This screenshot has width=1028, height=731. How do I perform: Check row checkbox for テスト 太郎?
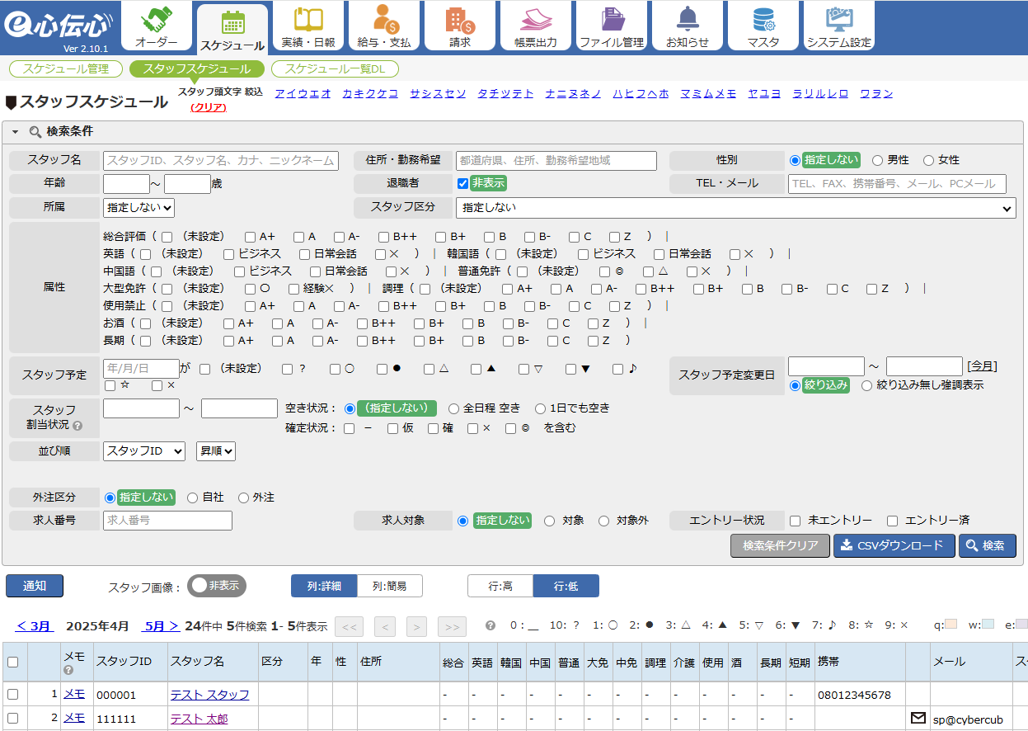12,718
